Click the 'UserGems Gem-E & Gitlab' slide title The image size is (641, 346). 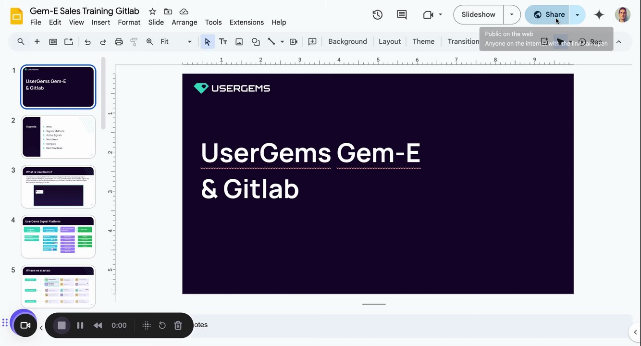point(310,171)
